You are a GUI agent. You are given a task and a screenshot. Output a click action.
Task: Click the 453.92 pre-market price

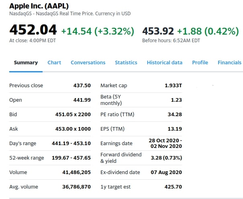pyautogui.click(x=158, y=31)
